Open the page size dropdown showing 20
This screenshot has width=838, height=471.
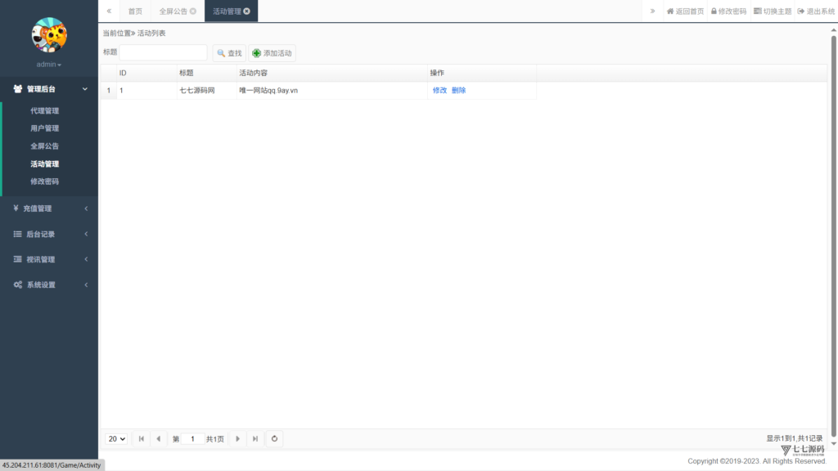tap(116, 439)
